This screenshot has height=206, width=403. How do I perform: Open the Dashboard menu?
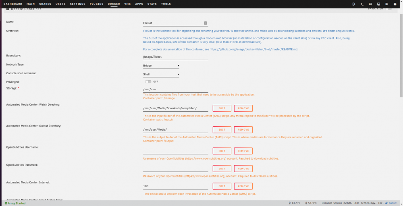click(x=13, y=4)
